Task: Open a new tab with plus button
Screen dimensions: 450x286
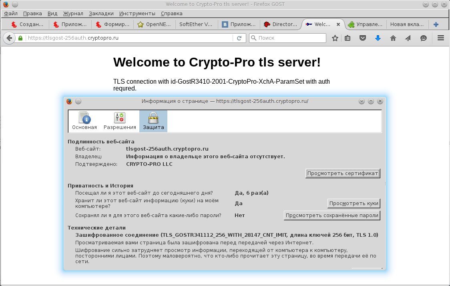Action: click(436, 24)
